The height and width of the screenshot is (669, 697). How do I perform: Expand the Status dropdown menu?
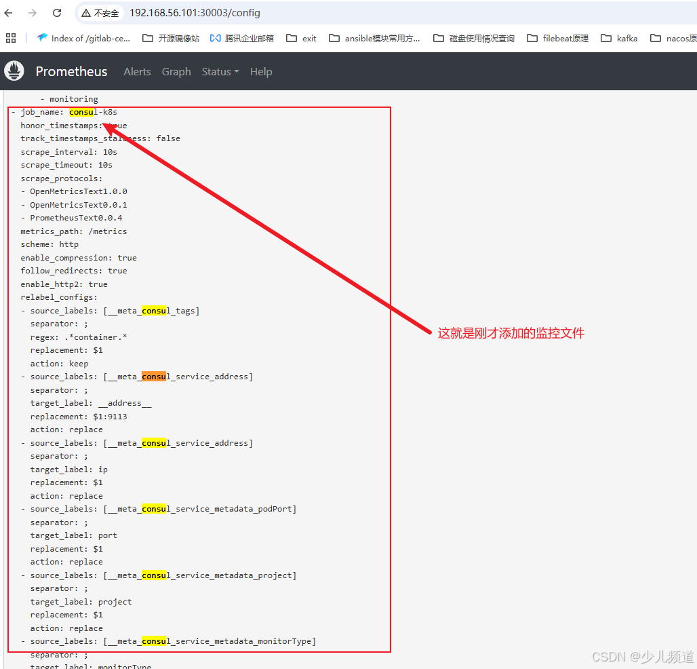[x=220, y=72]
